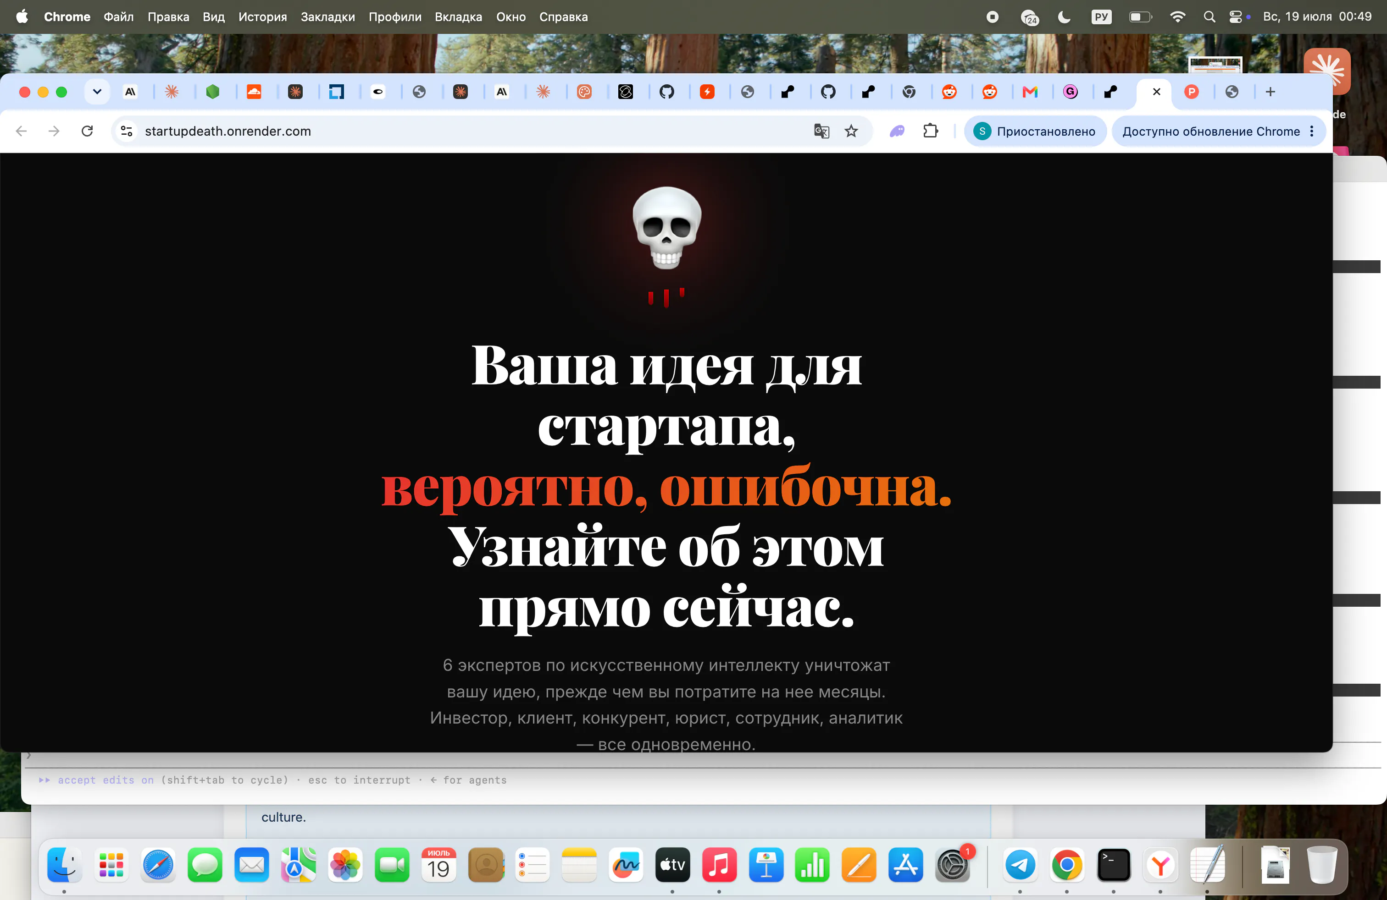Open Wi-Fi status in menu bar
Screen dimensions: 1387x900
1177,17
